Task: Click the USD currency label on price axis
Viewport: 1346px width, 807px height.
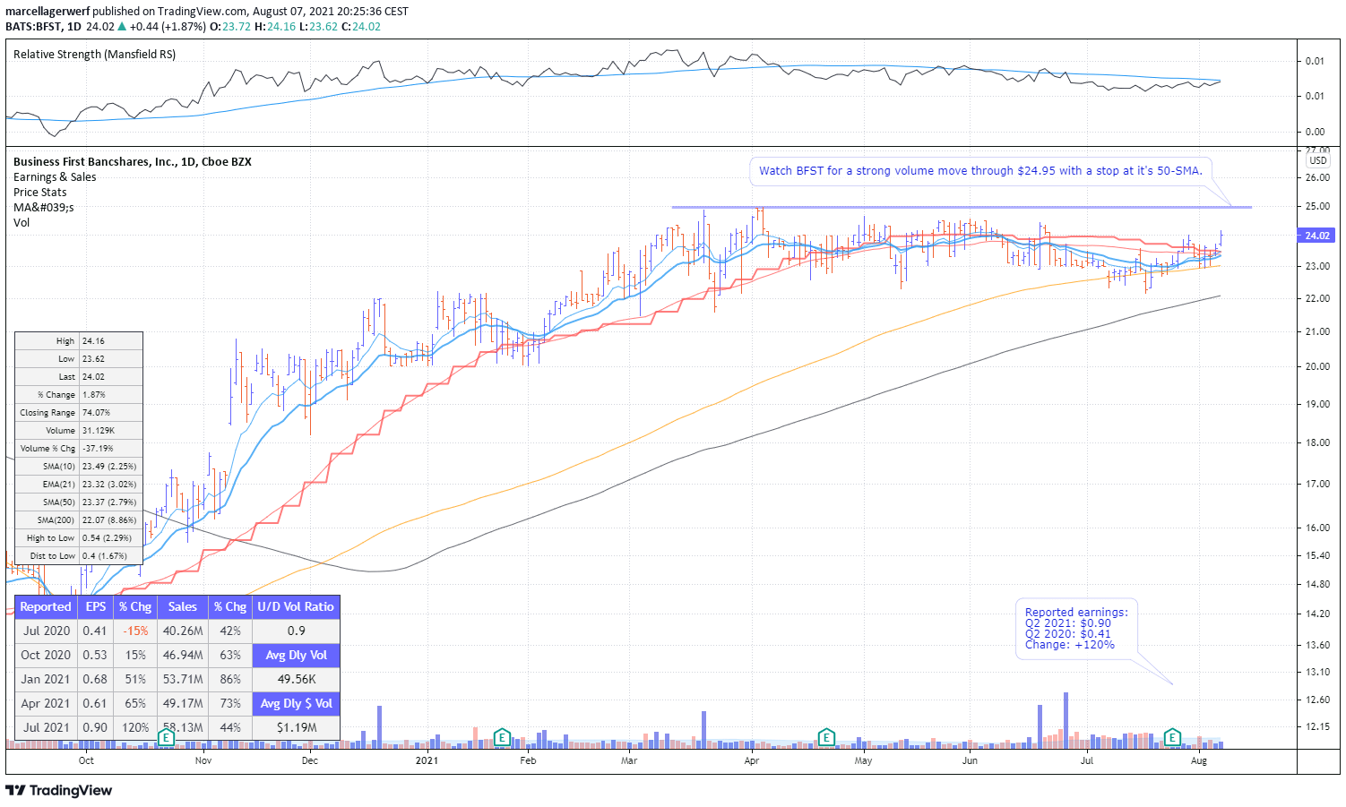Action: click(1318, 160)
